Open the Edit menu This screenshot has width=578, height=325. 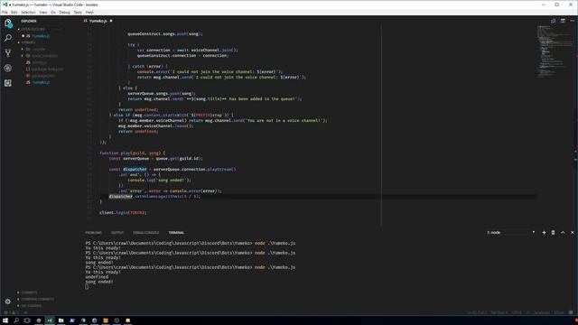14,12
